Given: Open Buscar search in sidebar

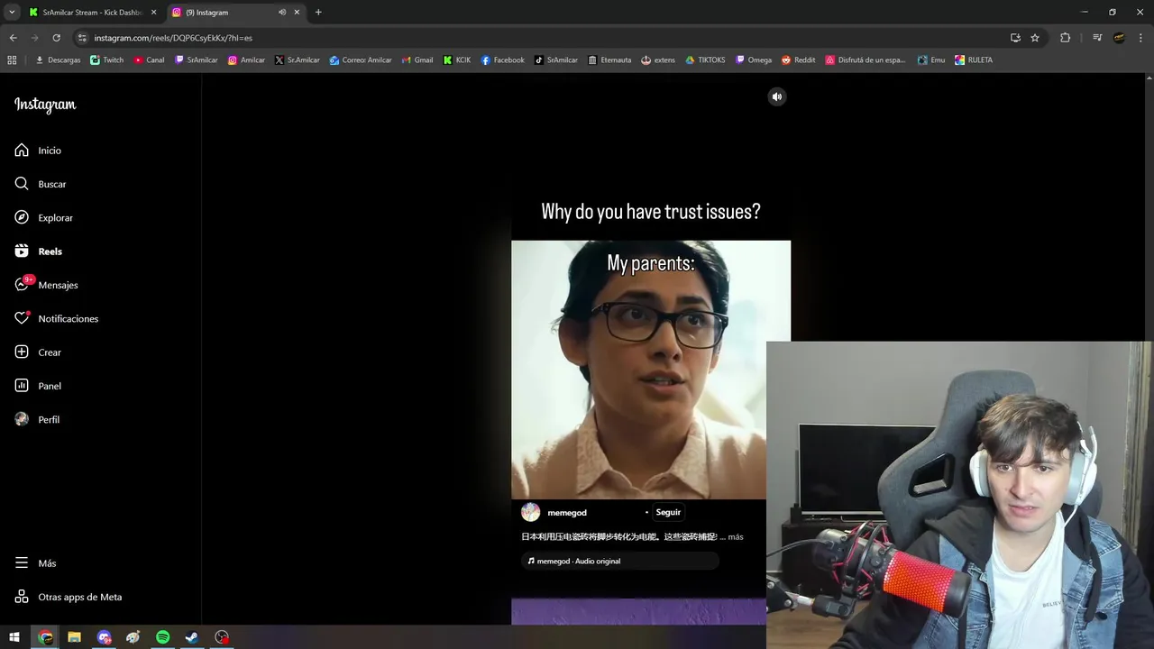Looking at the screenshot, I should pos(41,184).
